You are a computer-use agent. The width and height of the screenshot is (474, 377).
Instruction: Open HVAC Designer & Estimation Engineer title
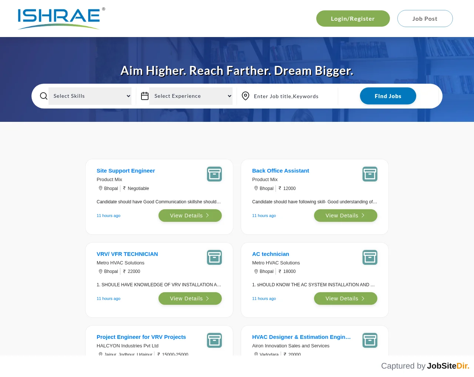301,337
